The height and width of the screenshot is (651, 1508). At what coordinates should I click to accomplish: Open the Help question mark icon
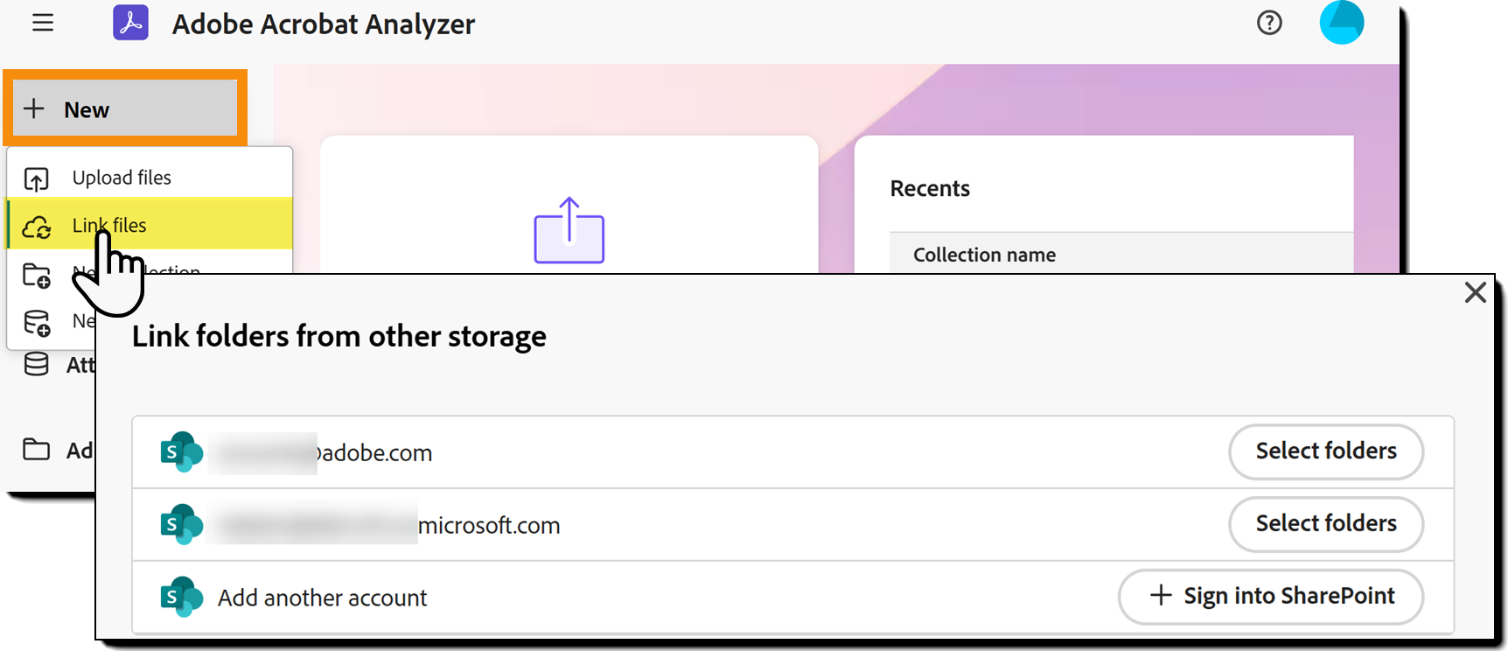(1269, 24)
